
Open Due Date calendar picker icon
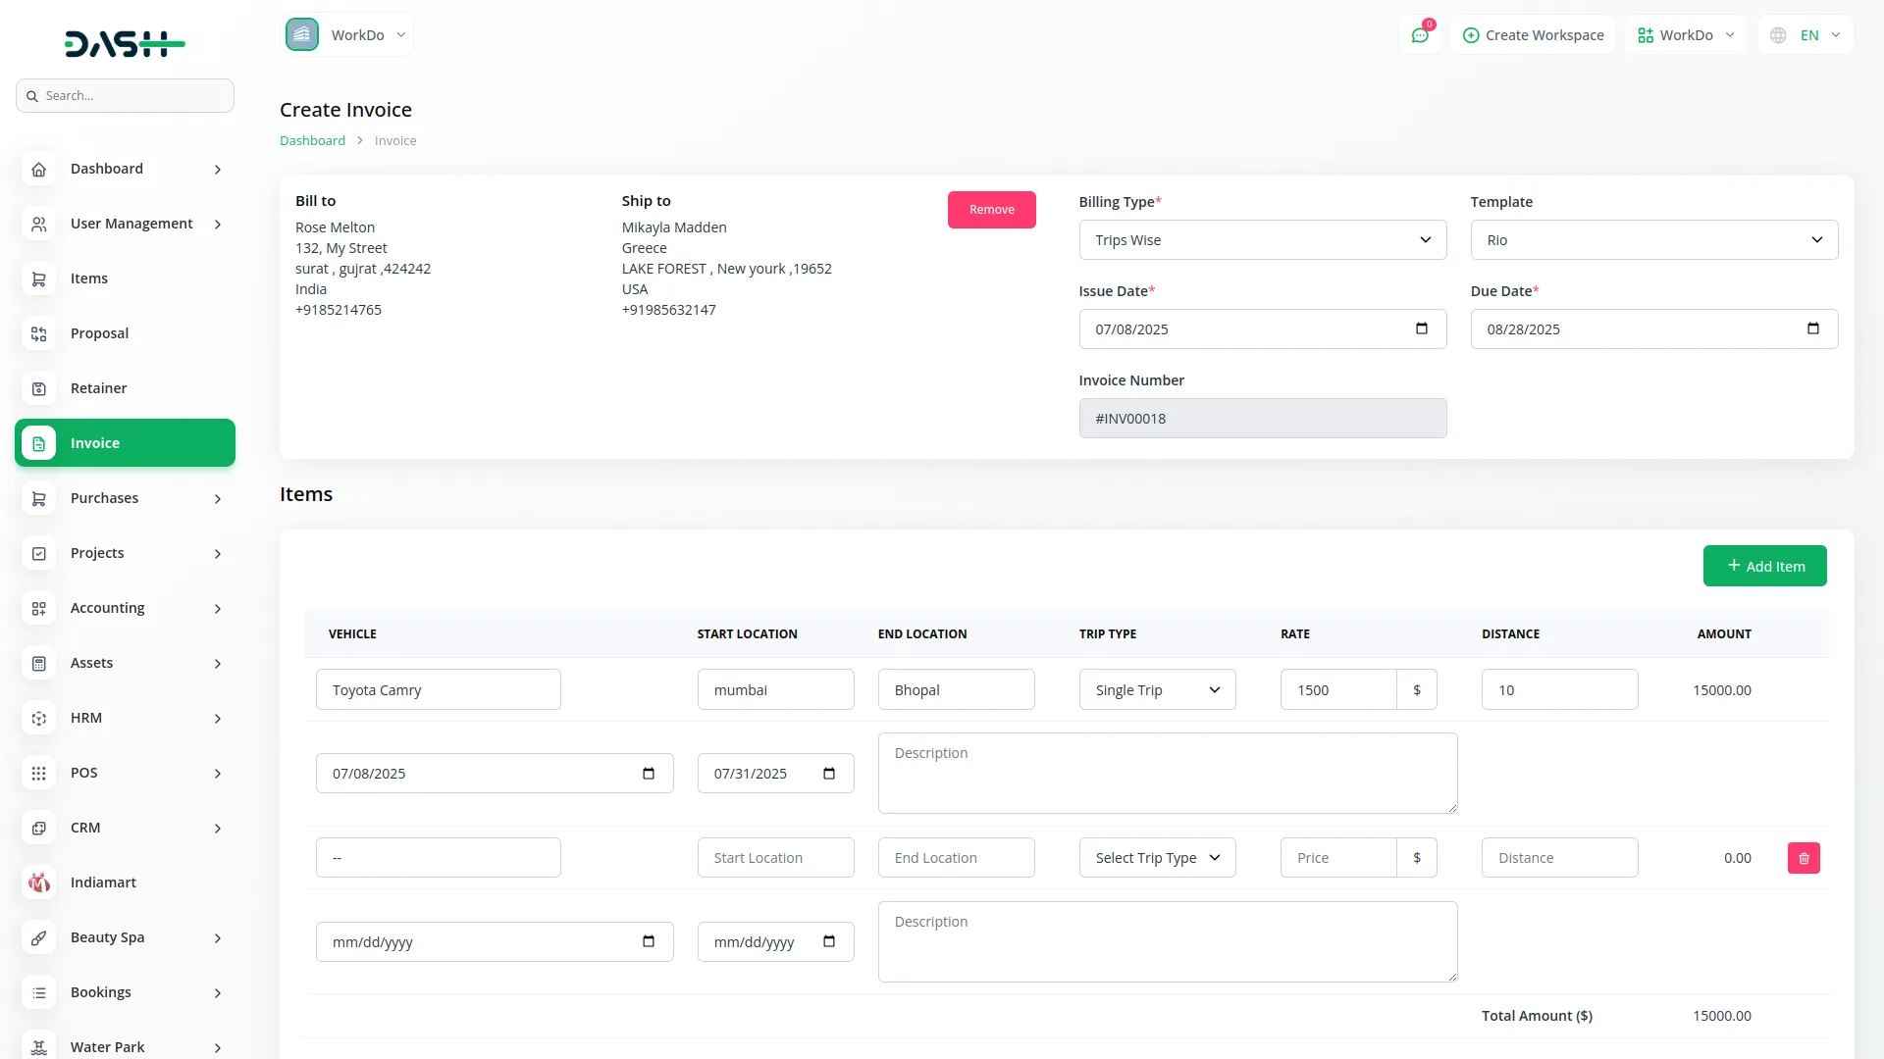coord(1813,328)
